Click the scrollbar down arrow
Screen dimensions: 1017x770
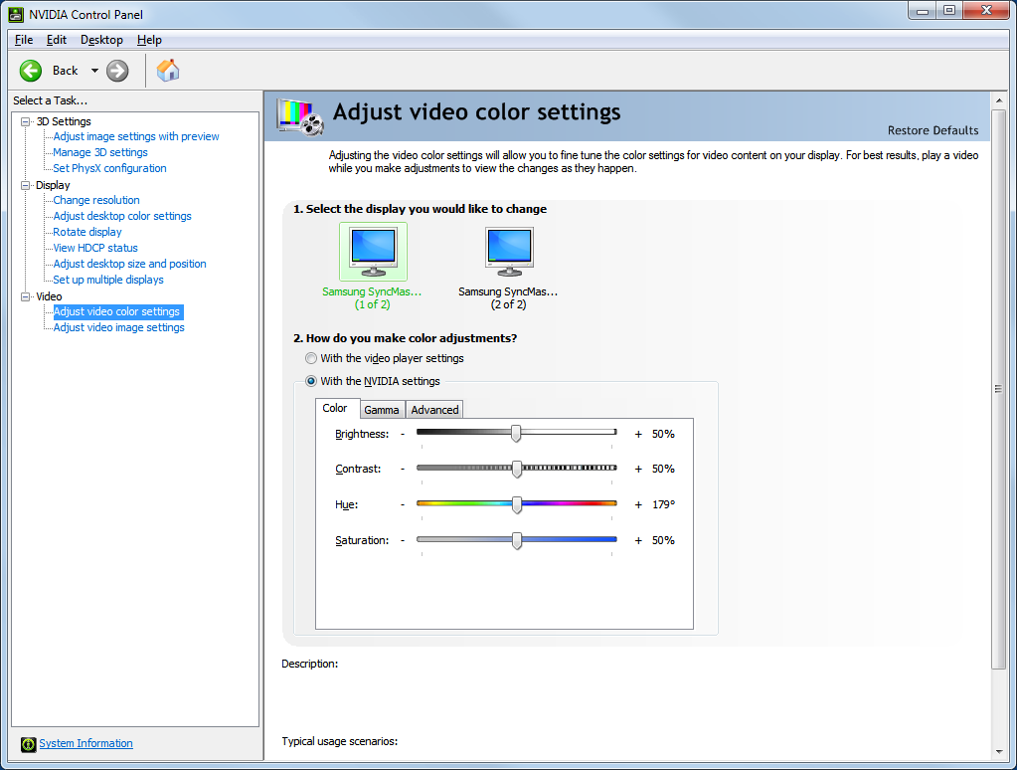click(998, 752)
